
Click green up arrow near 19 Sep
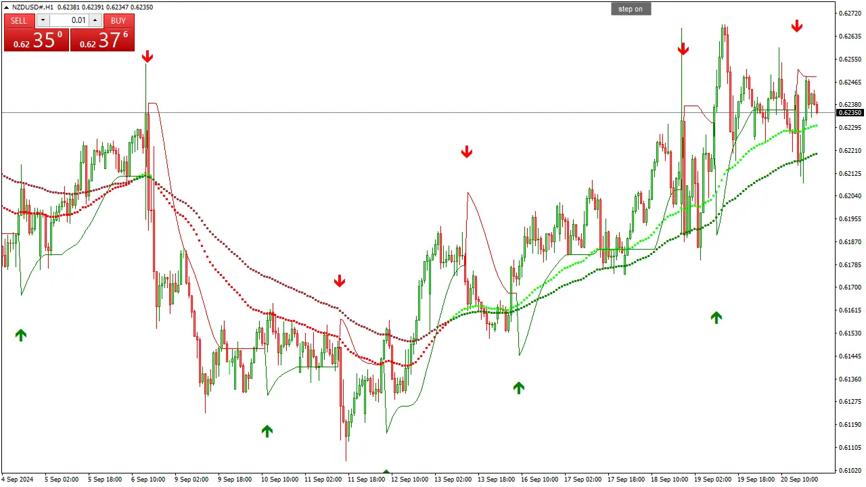coord(716,318)
